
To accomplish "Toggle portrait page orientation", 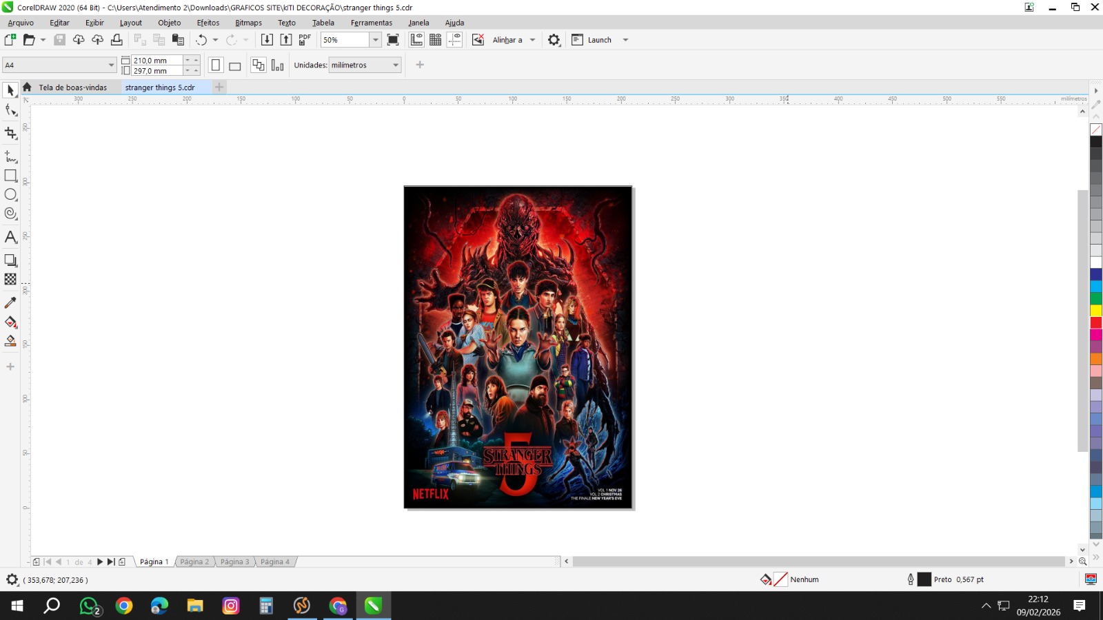I will pos(216,65).
